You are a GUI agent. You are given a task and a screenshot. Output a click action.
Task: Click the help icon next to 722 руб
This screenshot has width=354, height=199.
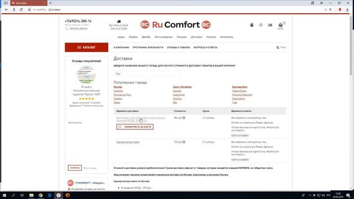click(x=184, y=142)
